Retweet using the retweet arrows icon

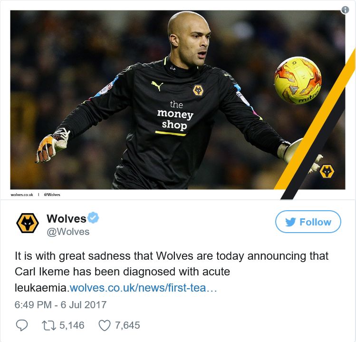[x=49, y=325]
